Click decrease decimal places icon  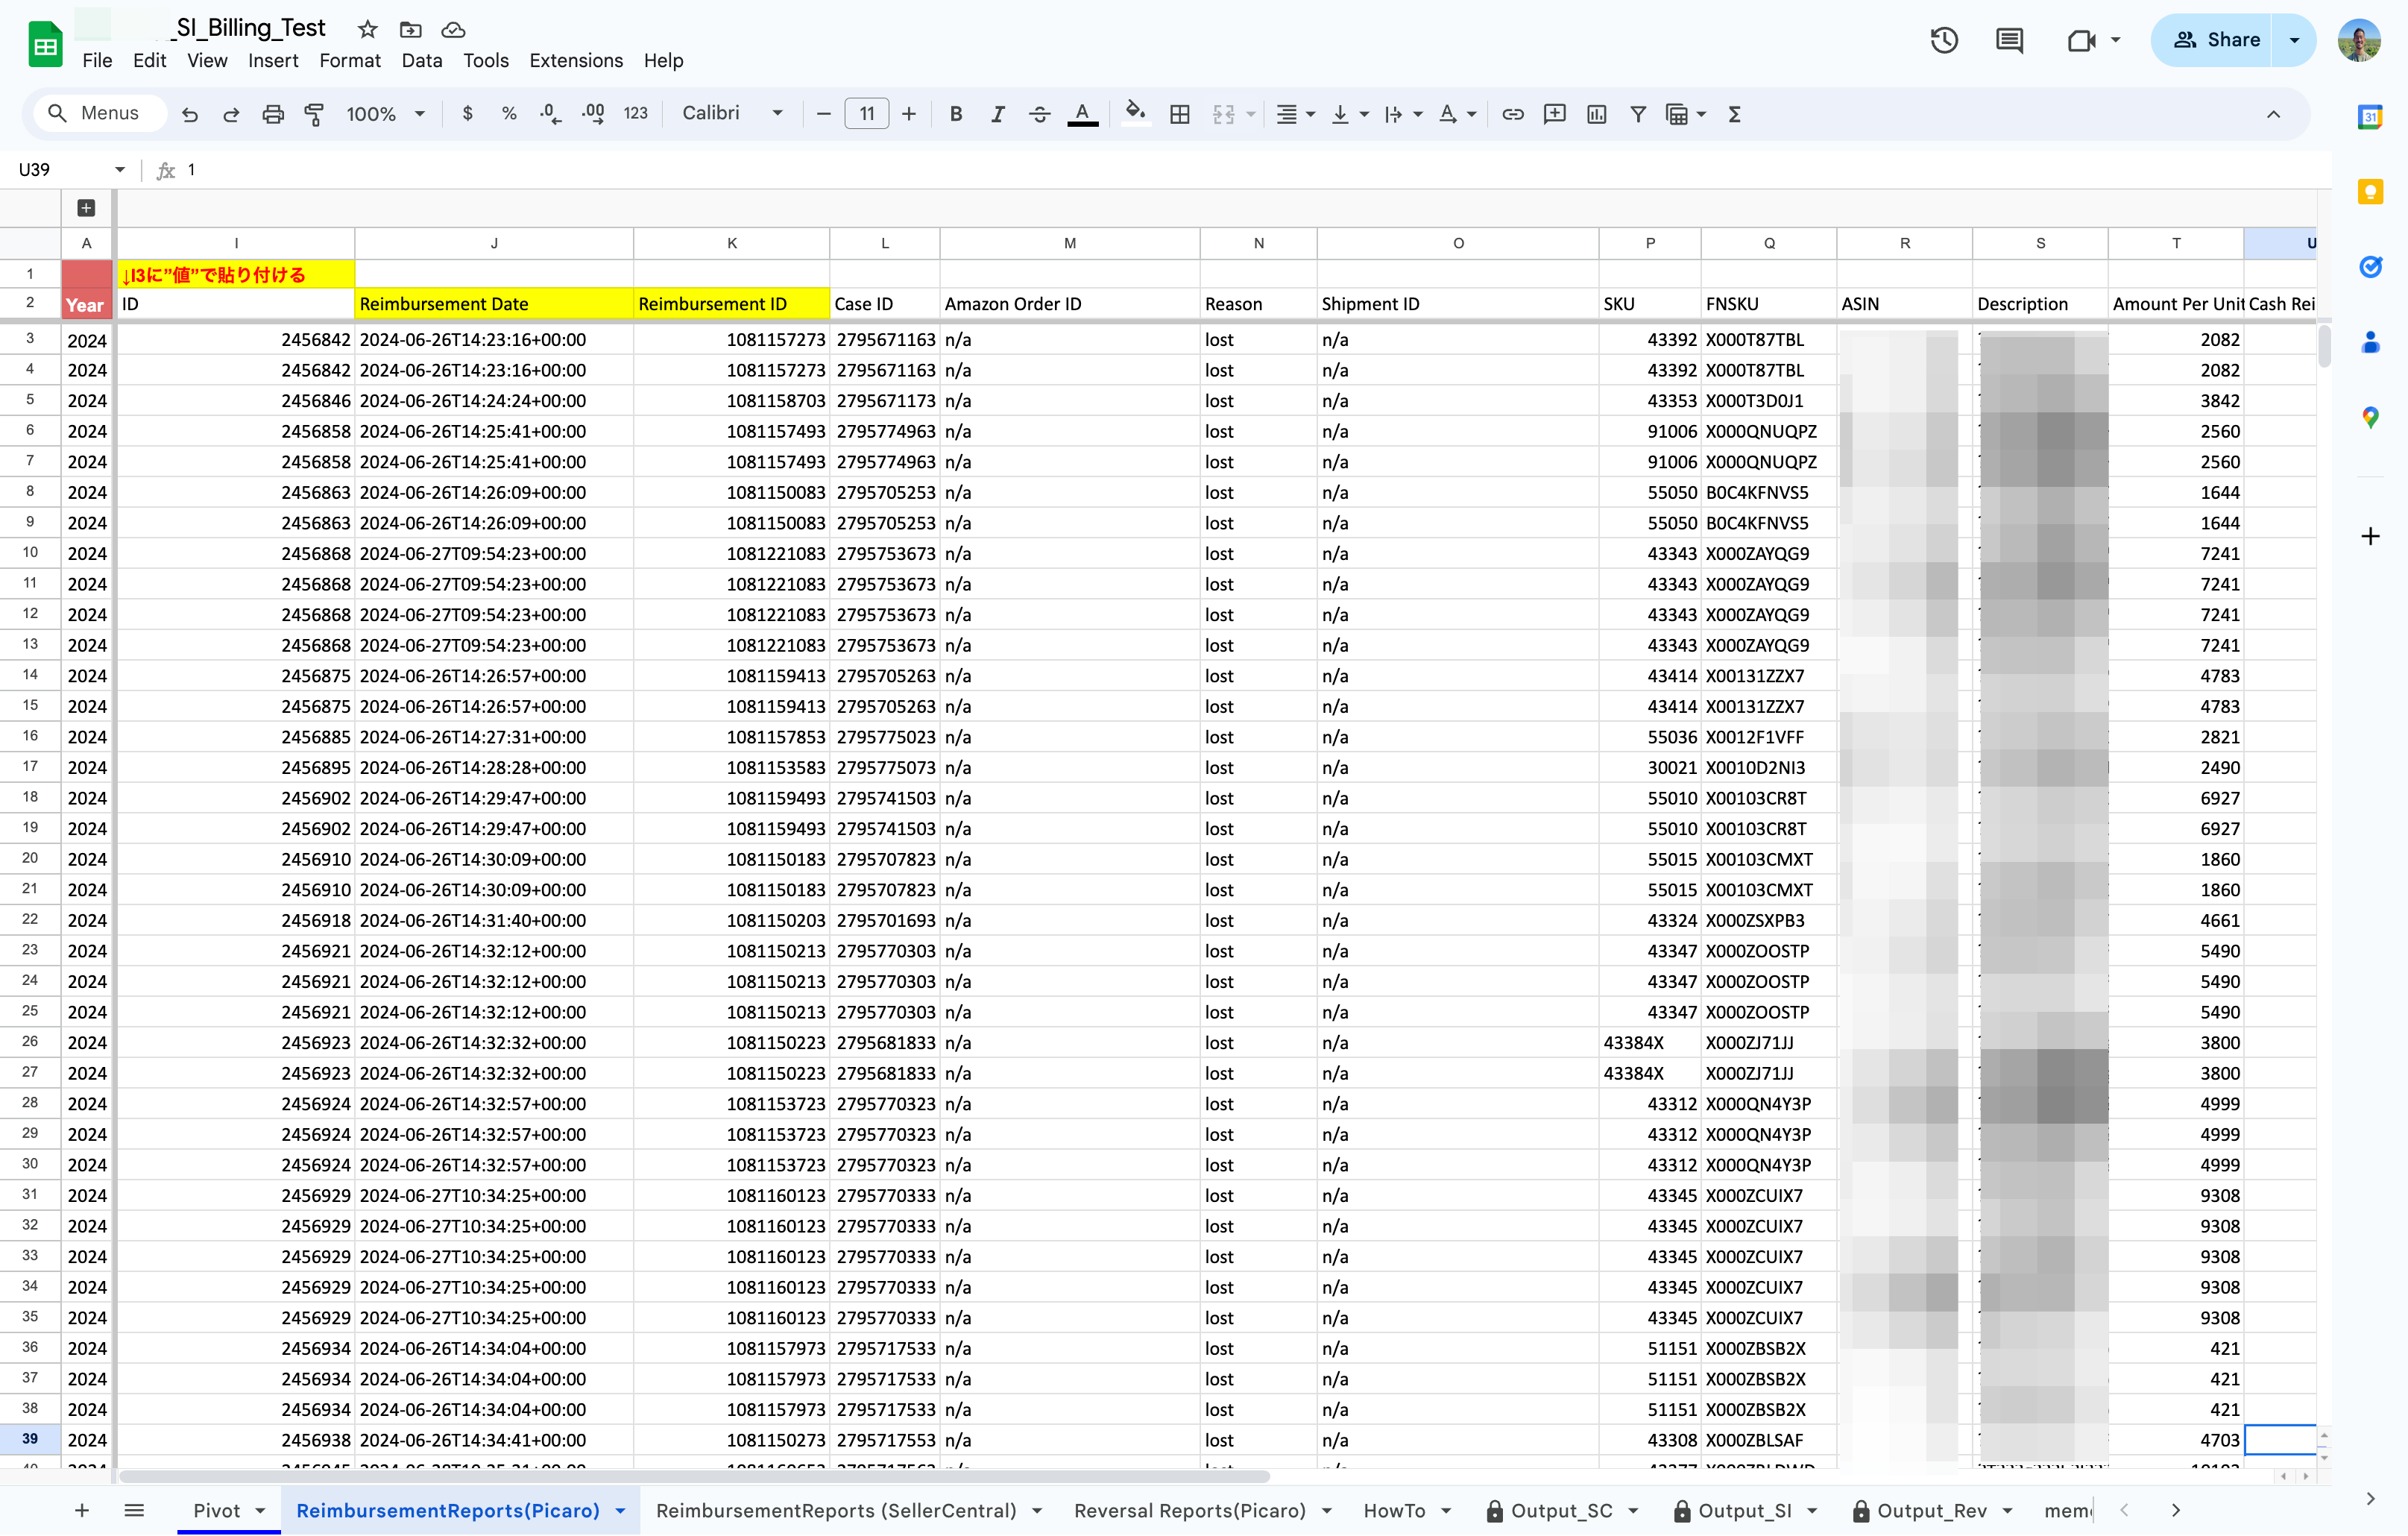coord(550,114)
